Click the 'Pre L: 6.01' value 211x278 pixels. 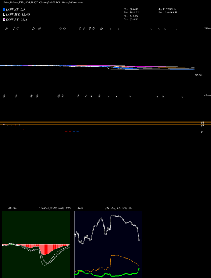pos(131,16)
